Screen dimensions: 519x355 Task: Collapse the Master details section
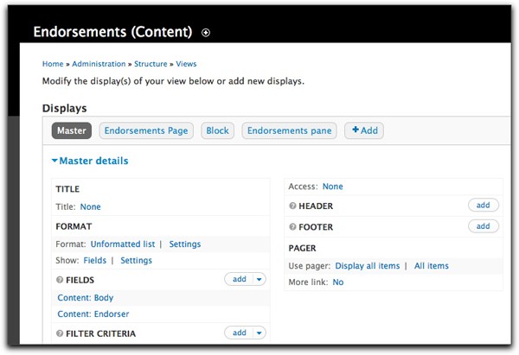[x=90, y=161]
